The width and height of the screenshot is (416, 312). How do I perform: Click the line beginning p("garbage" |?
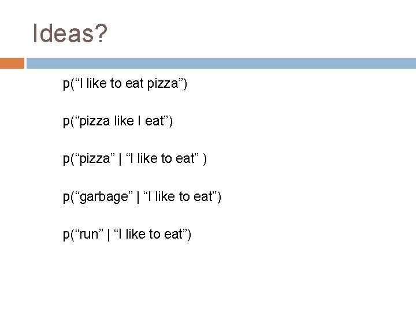[142, 197]
